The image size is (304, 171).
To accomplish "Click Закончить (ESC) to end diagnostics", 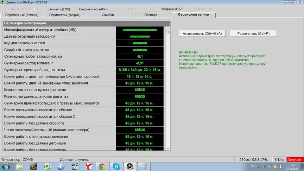I will [59, 9].
